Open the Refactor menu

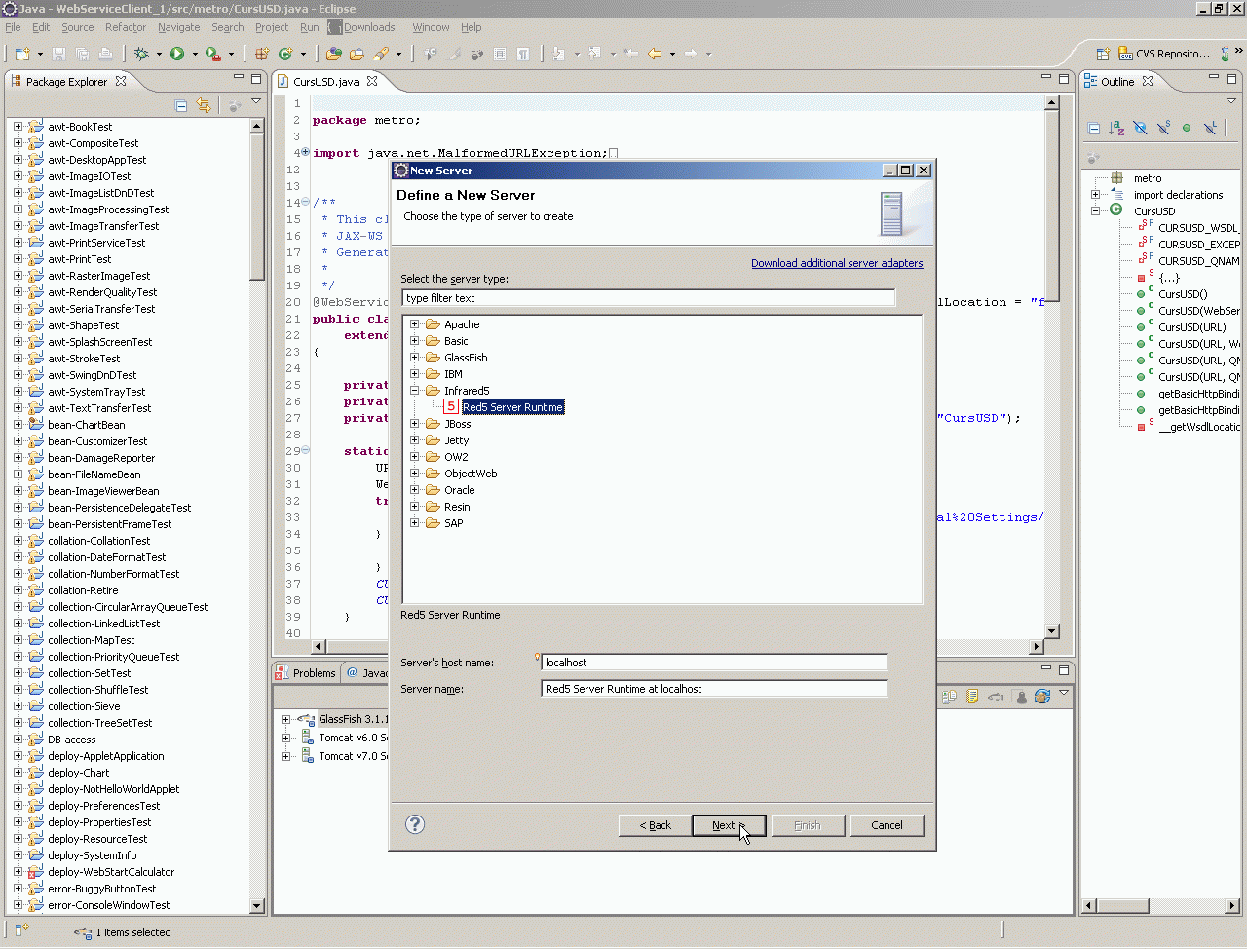[125, 27]
